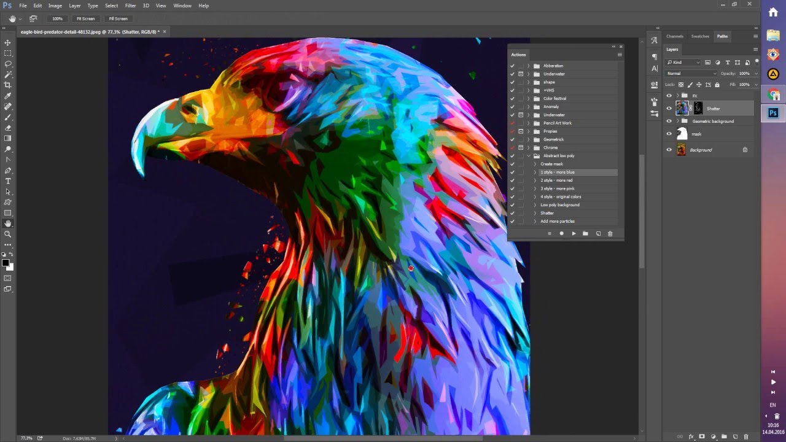Toggle checkmark for Color festival action set

tap(512, 98)
